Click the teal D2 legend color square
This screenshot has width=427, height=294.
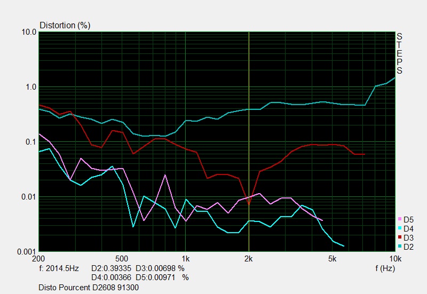pyautogui.click(x=400, y=247)
